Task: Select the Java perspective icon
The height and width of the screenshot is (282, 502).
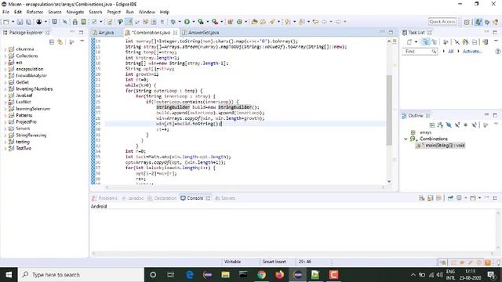Action: (478, 22)
